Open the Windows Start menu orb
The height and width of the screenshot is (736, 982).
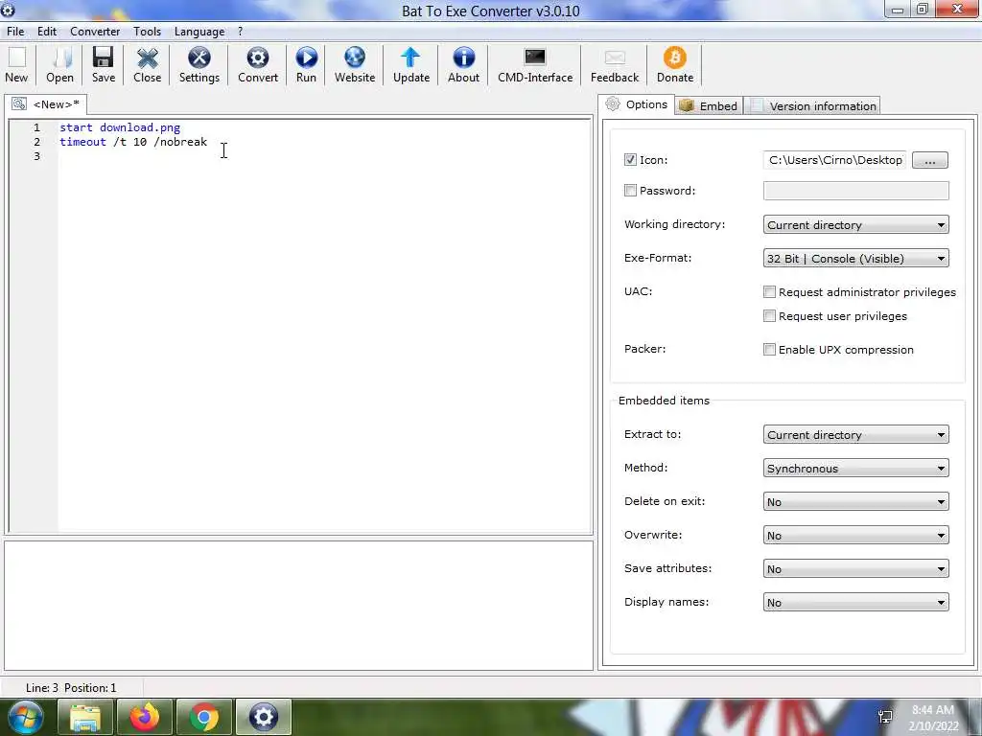[25, 717]
